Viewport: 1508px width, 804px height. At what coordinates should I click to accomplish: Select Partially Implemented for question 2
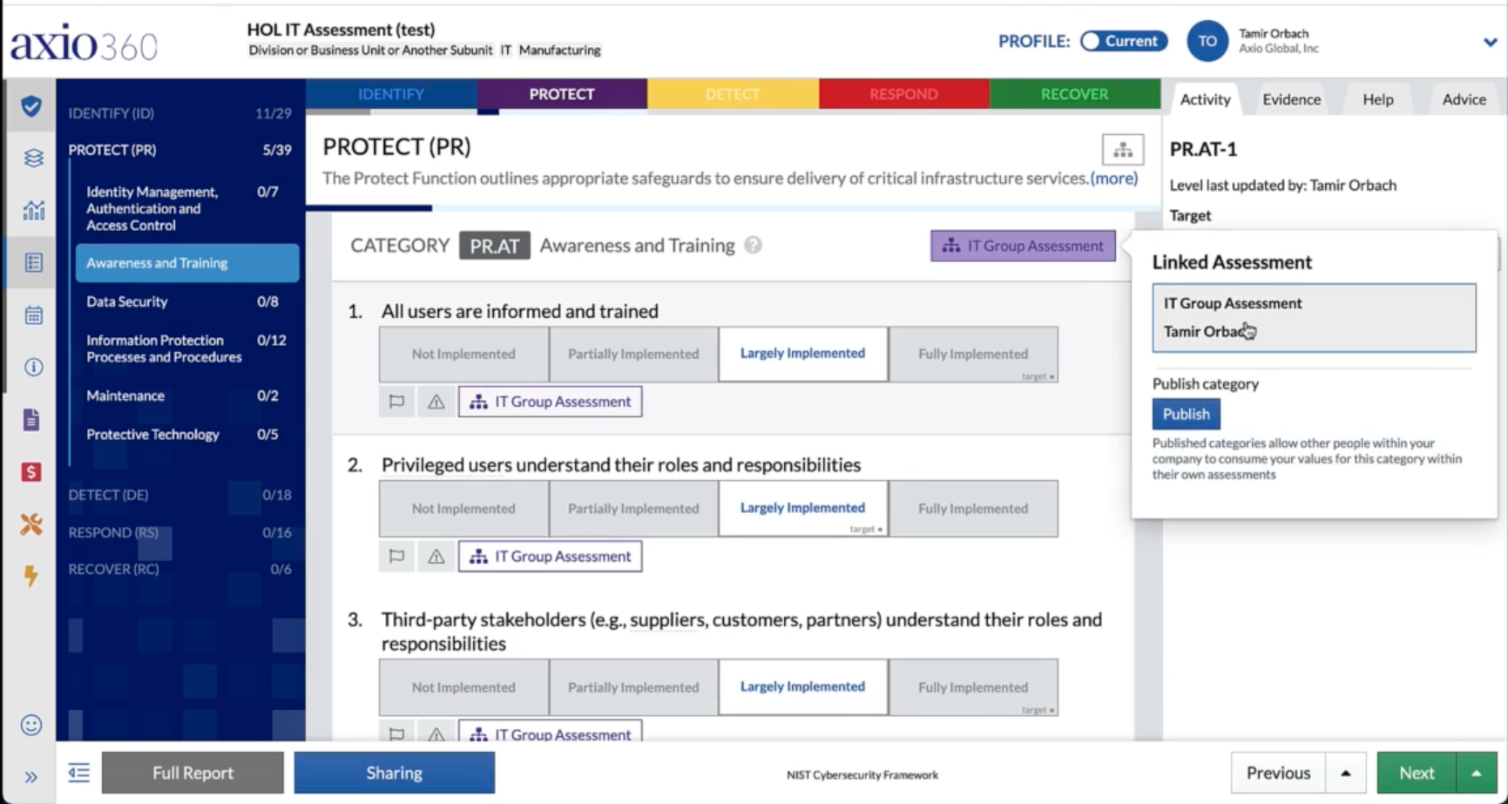point(633,508)
